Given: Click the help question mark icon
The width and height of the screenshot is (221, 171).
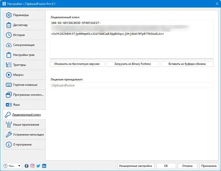Looking at the screenshot, I should coord(5,166).
